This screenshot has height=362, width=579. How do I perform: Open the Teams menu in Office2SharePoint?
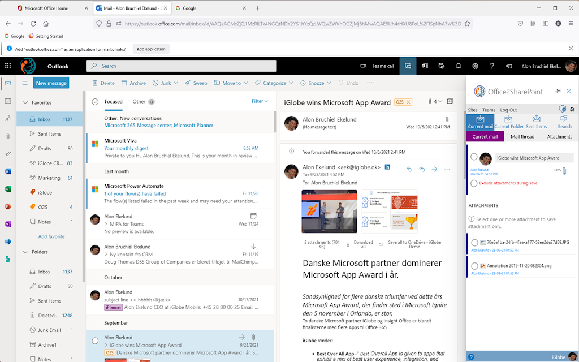[489, 110]
